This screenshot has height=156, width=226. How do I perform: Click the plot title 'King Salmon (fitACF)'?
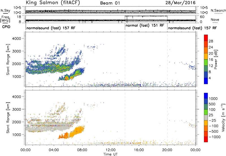[53, 3]
